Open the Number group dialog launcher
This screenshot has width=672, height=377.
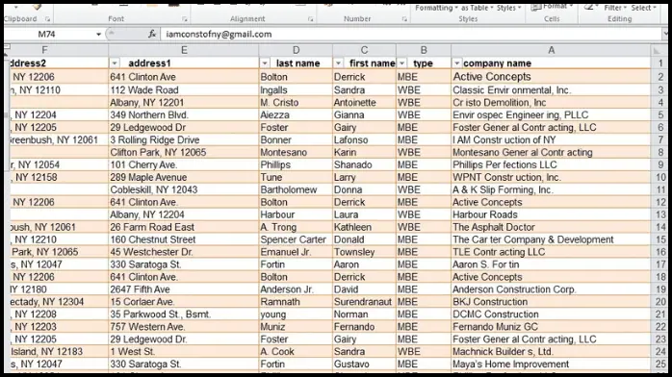click(x=404, y=19)
